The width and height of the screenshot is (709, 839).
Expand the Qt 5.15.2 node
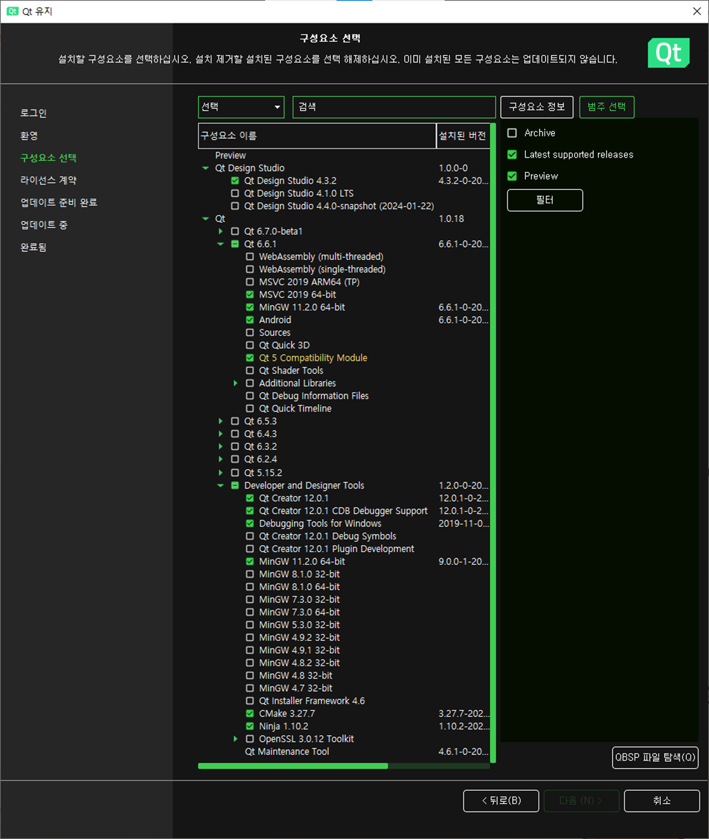point(220,473)
